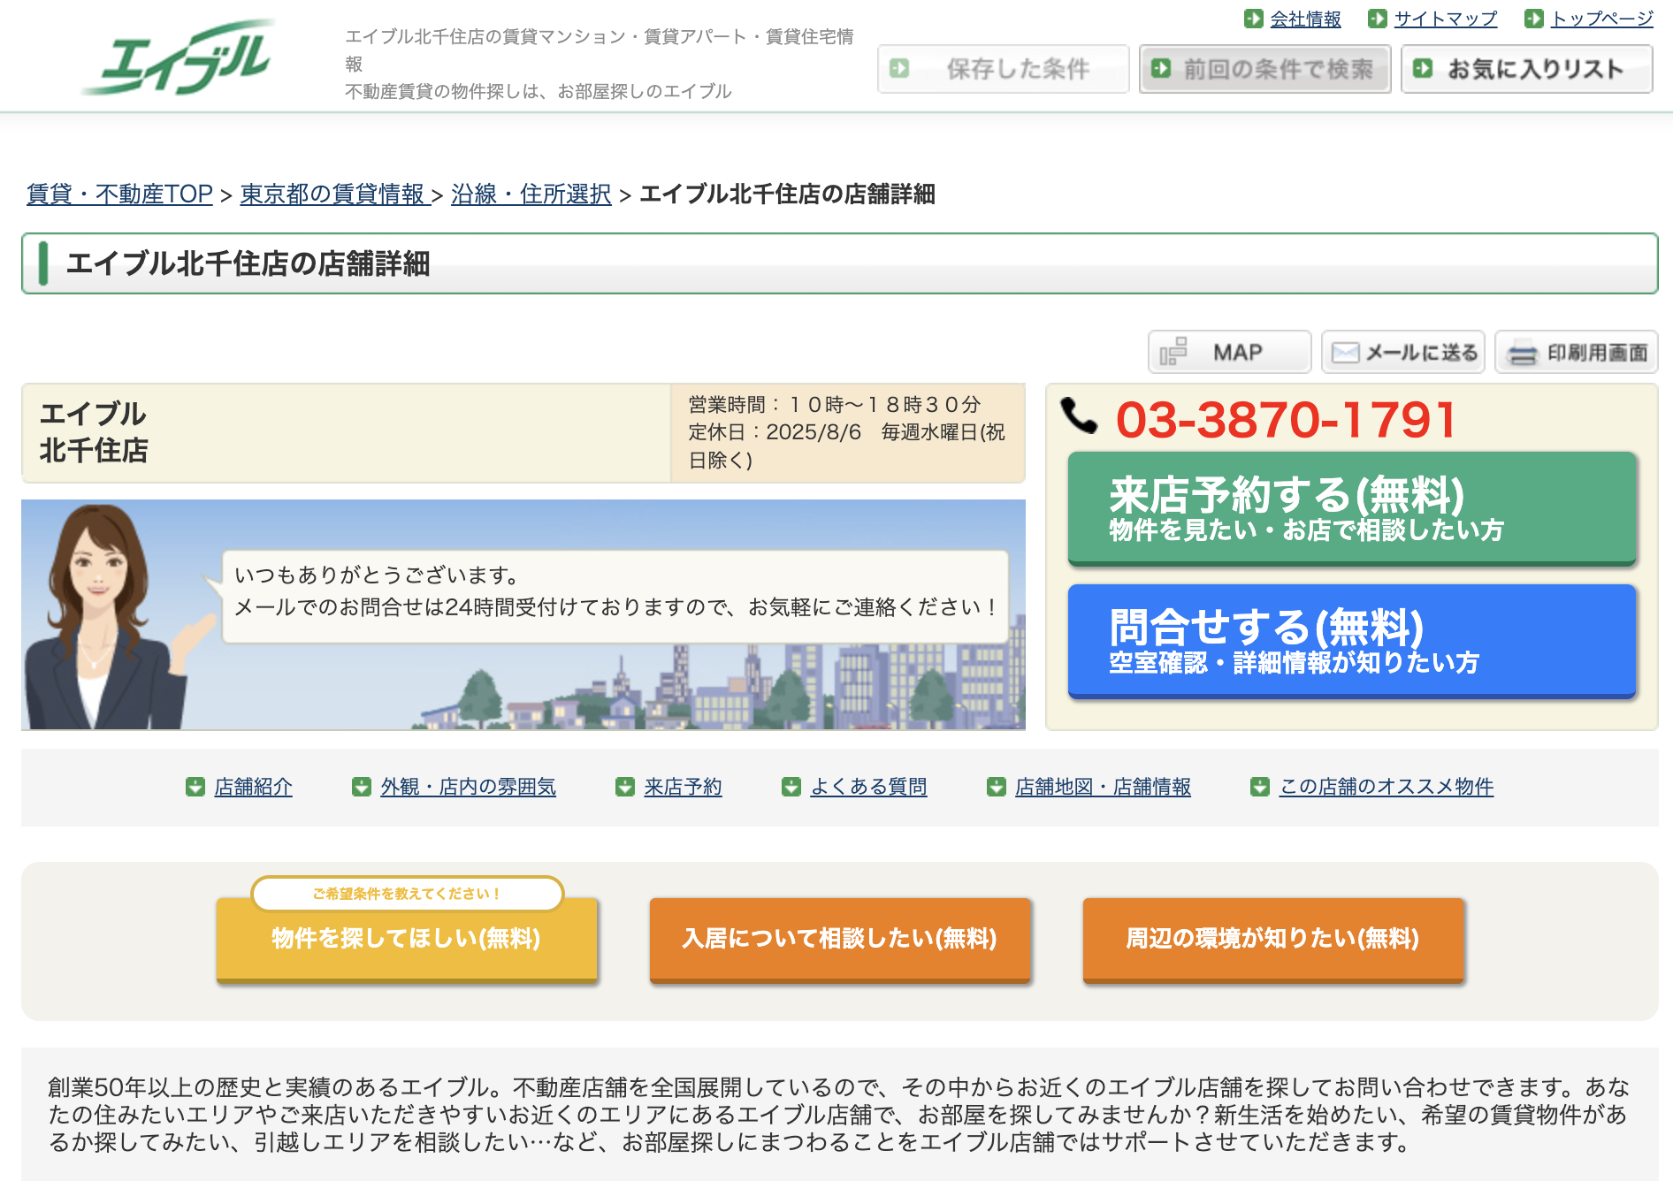Click the envelope icon for メールに送る
1673x1181 pixels.
pos(1345,353)
